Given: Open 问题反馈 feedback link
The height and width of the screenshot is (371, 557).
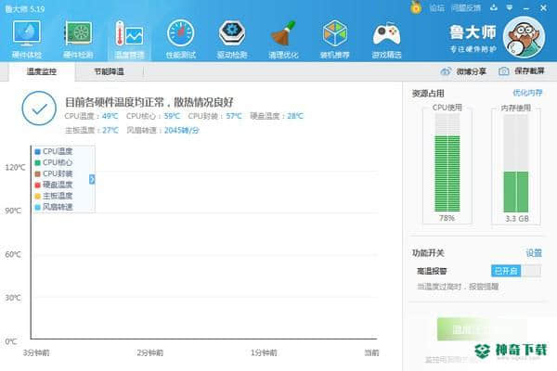Looking at the screenshot, I should coord(466,7).
